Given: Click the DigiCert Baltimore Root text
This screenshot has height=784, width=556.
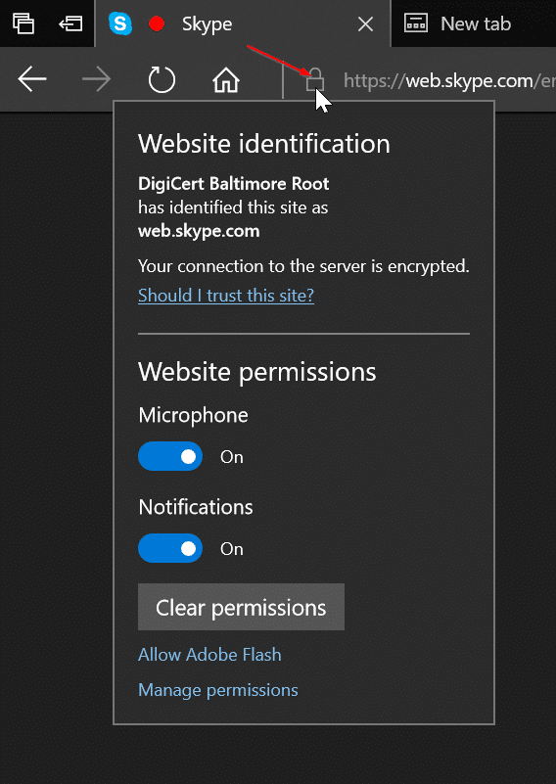Looking at the screenshot, I should [x=234, y=184].
